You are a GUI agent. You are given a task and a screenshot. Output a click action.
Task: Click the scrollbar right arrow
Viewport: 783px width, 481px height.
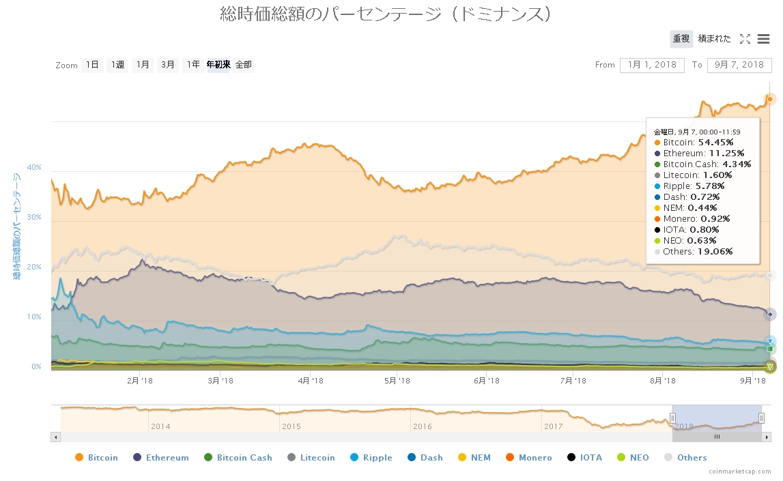tap(767, 437)
